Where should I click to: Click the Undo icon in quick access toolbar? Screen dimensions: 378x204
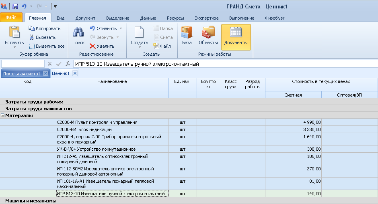click(x=24, y=6)
